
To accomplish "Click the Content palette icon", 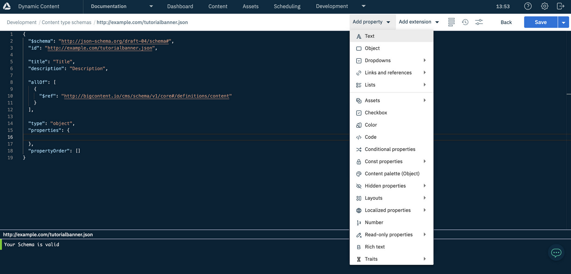I will click(359, 174).
